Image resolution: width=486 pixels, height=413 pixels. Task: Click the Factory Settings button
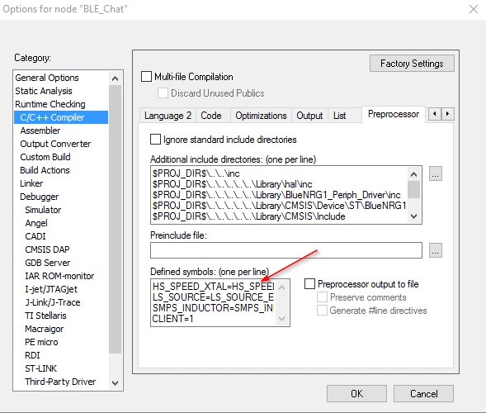412,64
